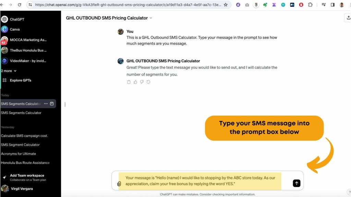Copy the assistant response with clipboard icon
The height and width of the screenshot is (197, 351).
129,82
